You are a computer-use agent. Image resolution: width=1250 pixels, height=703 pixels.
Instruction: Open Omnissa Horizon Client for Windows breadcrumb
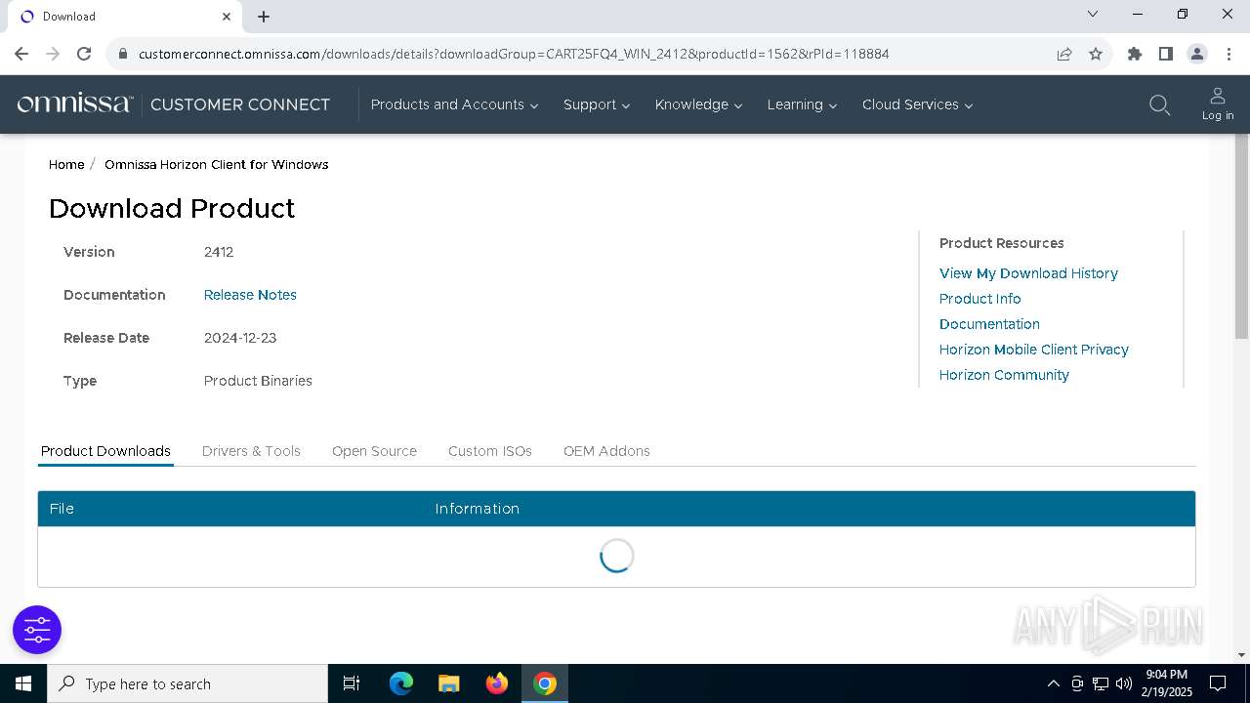pos(217,164)
